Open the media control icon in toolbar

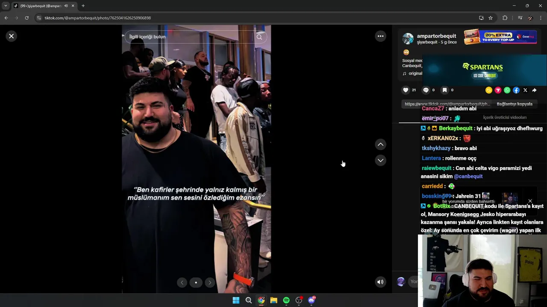(x=520, y=18)
